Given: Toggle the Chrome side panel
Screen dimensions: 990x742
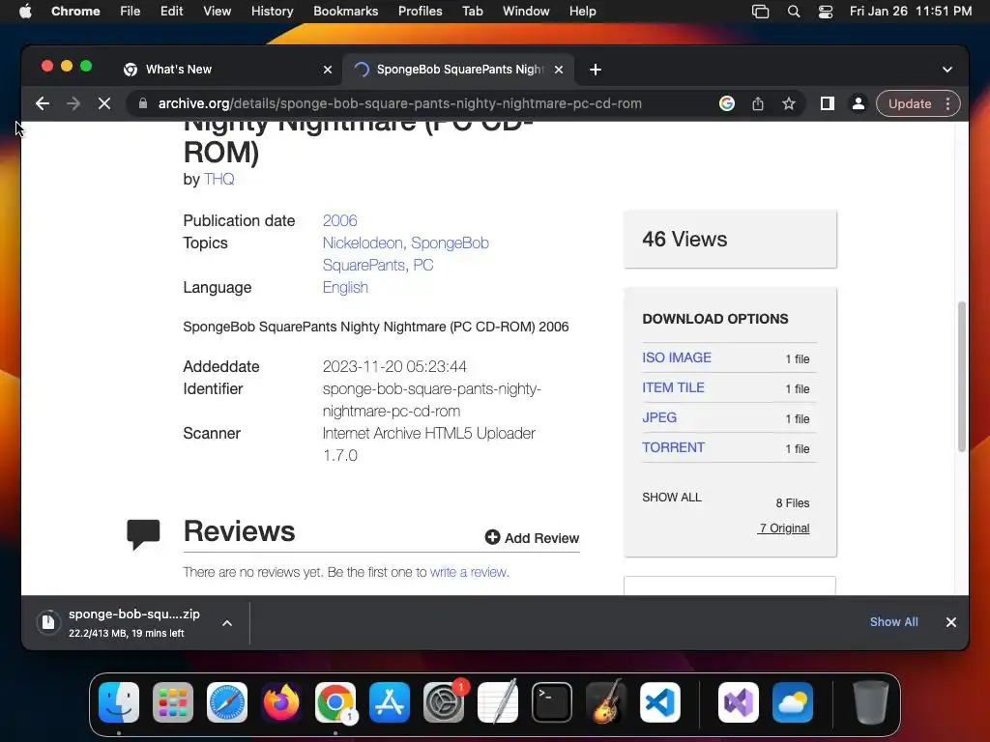Looking at the screenshot, I should coord(828,103).
